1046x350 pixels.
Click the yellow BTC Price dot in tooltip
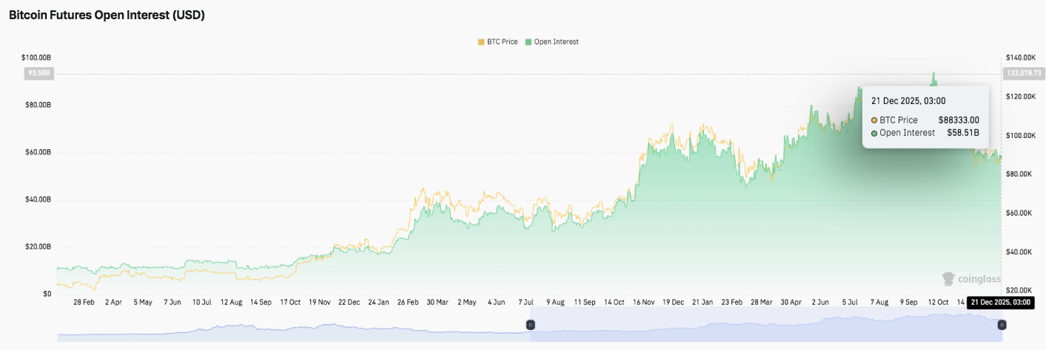coord(874,120)
